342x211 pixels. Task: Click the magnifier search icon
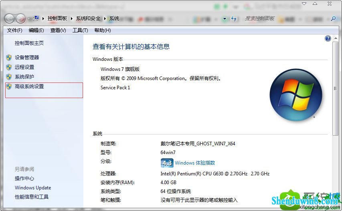pyautogui.click(x=334, y=19)
